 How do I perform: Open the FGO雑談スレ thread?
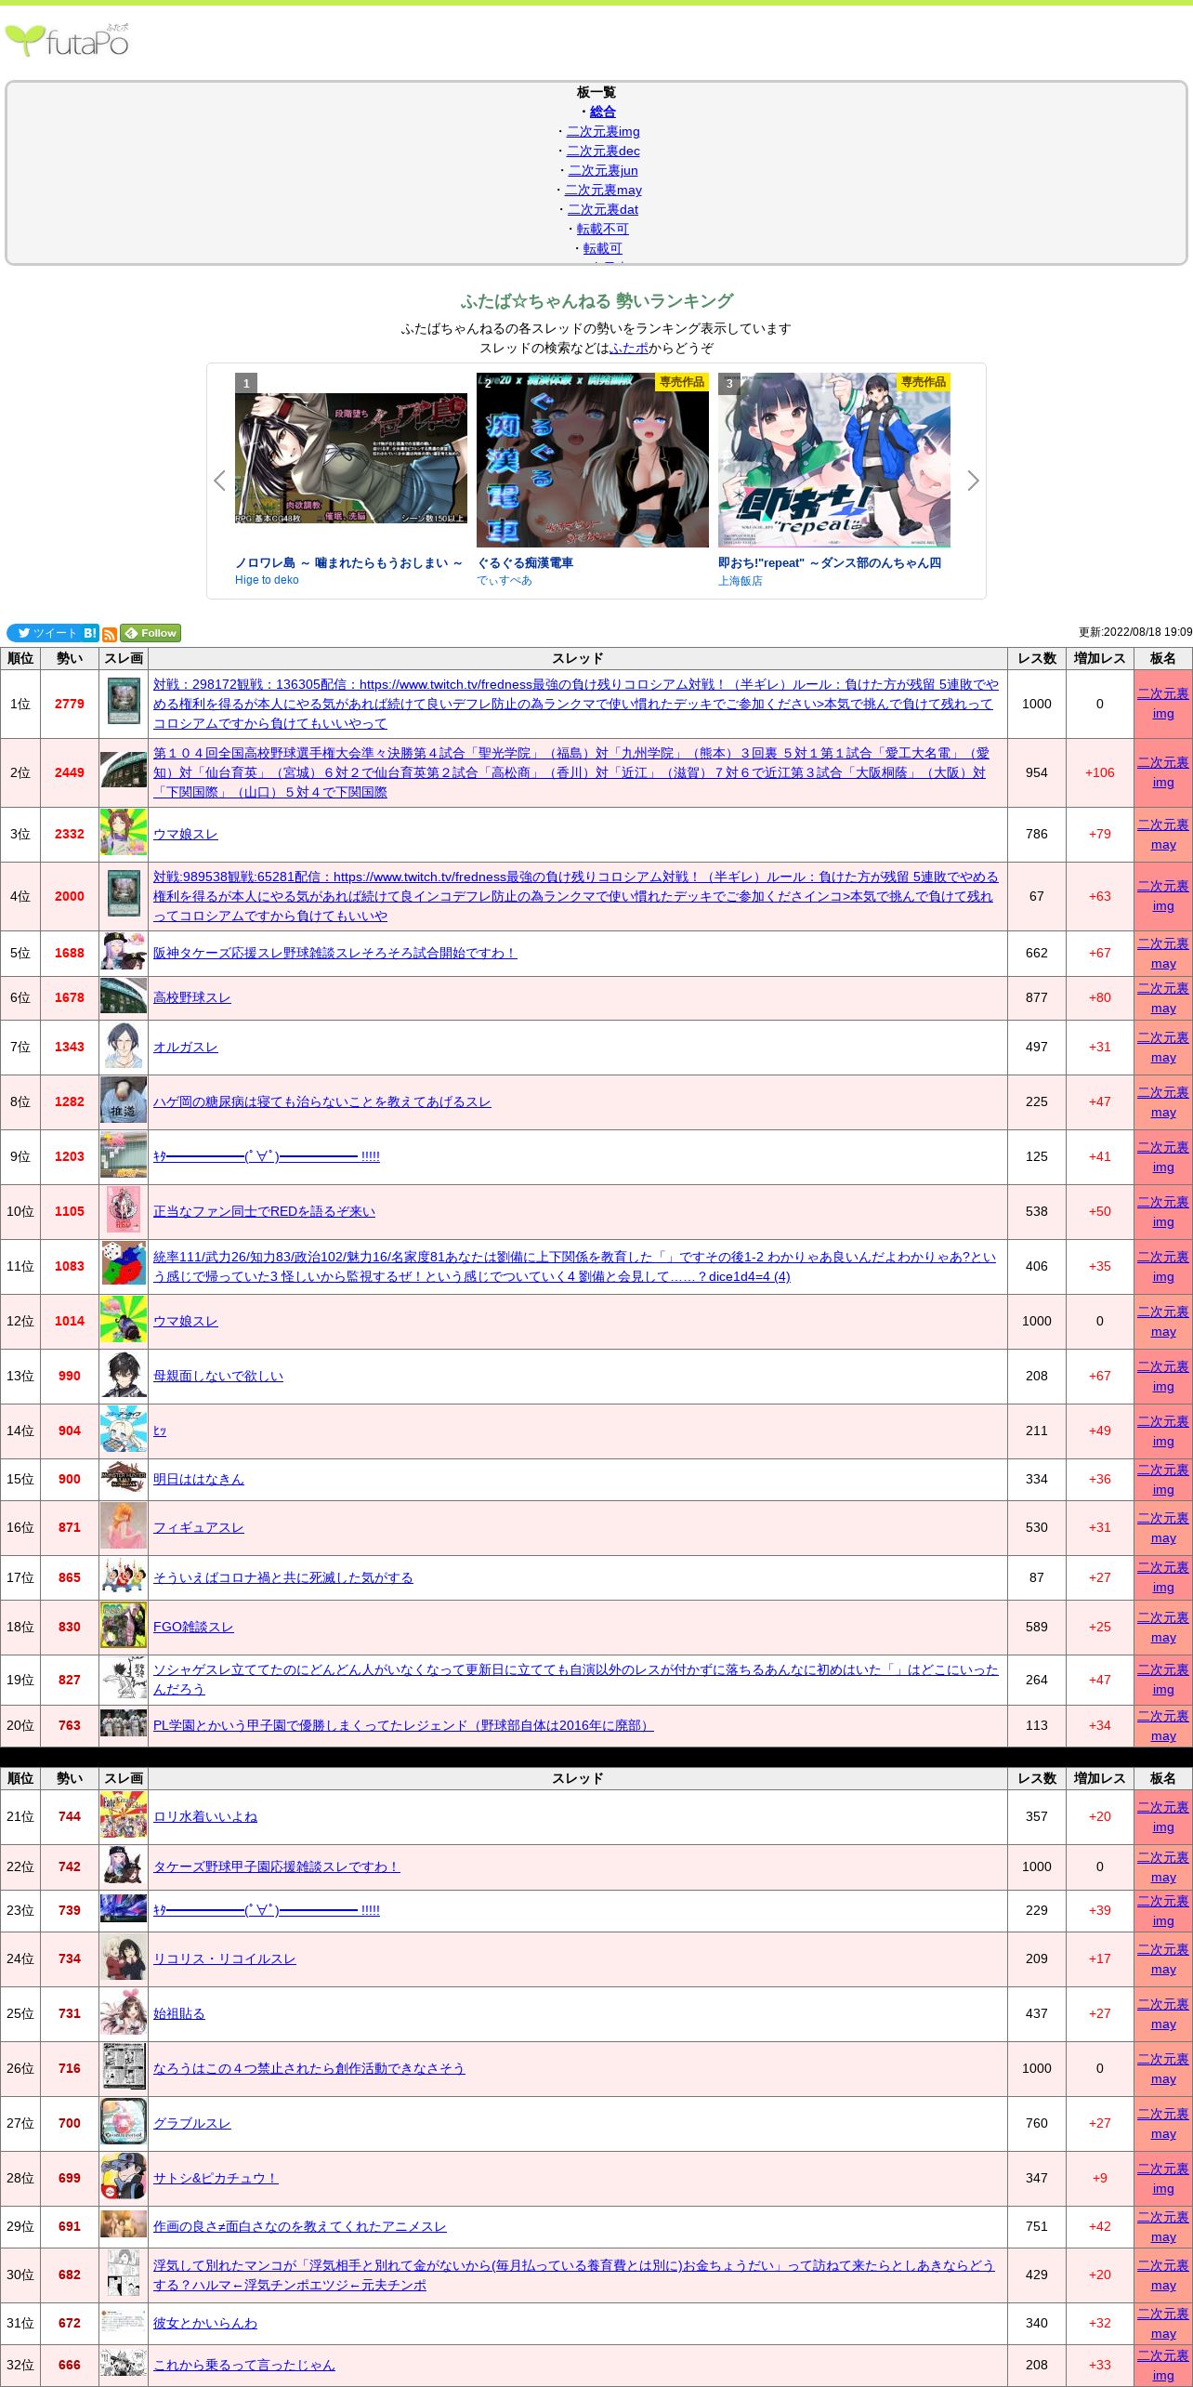193,1627
